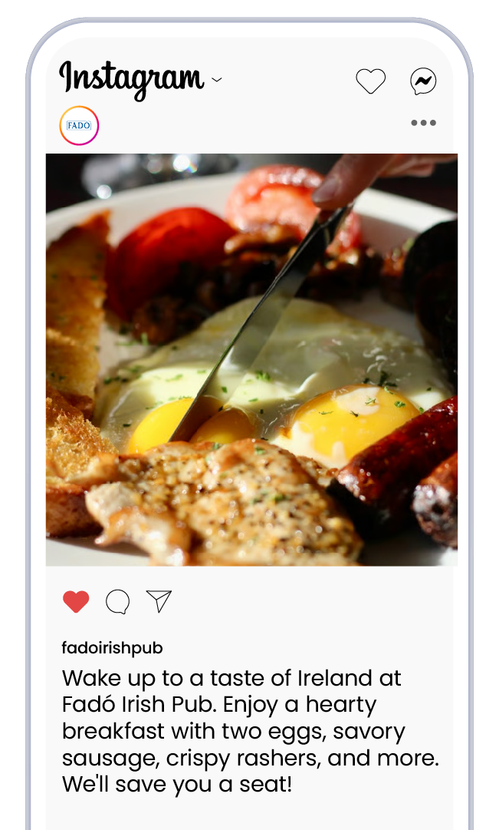Open the Irish breakfast post photo
This screenshot has height=830, width=499.
pos(251,360)
